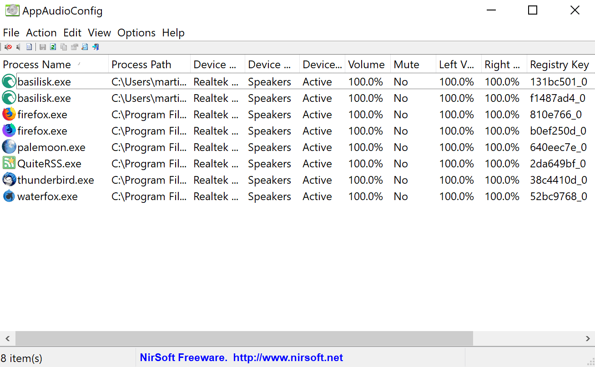Close the AppAudioConfig window
This screenshot has width=595, height=367.
pos(575,10)
